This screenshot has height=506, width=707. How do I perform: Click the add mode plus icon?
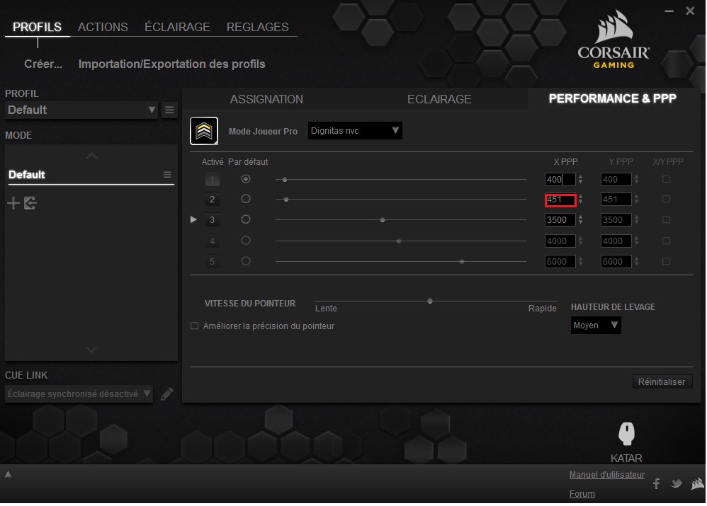[x=13, y=204]
